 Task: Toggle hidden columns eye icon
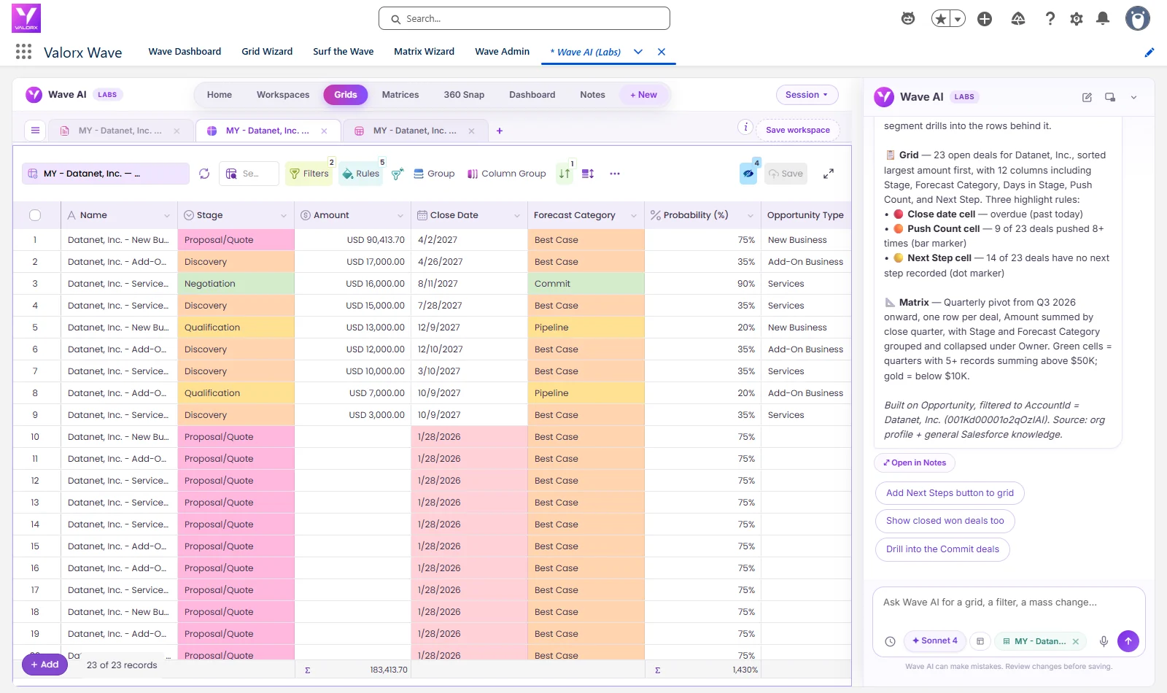tap(748, 174)
